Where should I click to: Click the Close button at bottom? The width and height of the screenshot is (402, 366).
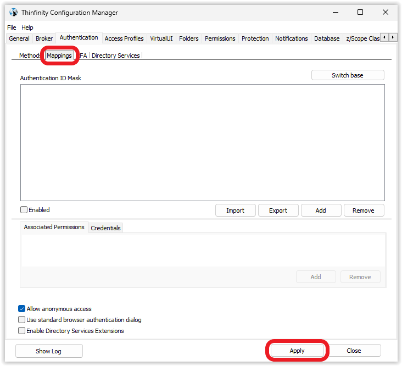354,351
